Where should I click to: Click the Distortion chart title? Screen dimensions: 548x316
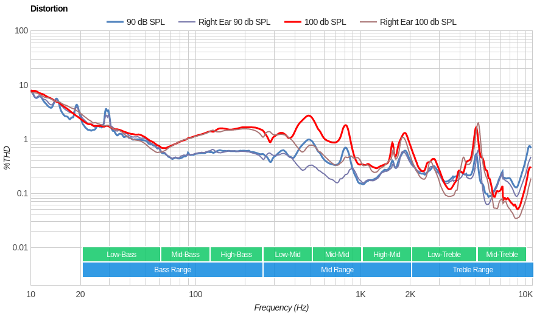(x=49, y=9)
